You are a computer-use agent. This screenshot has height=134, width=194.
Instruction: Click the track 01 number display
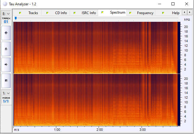(6, 22)
